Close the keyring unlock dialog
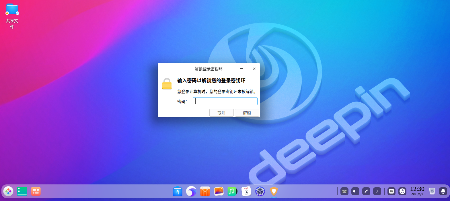This screenshot has width=450, height=201. click(254, 69)
